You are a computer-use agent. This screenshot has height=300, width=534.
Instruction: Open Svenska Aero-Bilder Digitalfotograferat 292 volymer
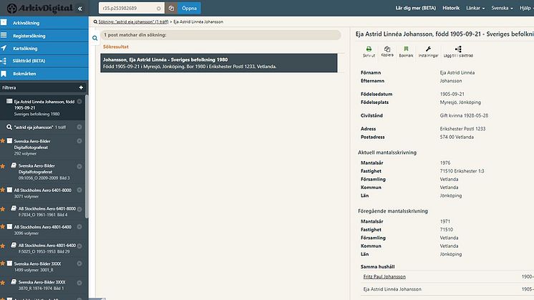pyautogui.click(x=33, y=147)
